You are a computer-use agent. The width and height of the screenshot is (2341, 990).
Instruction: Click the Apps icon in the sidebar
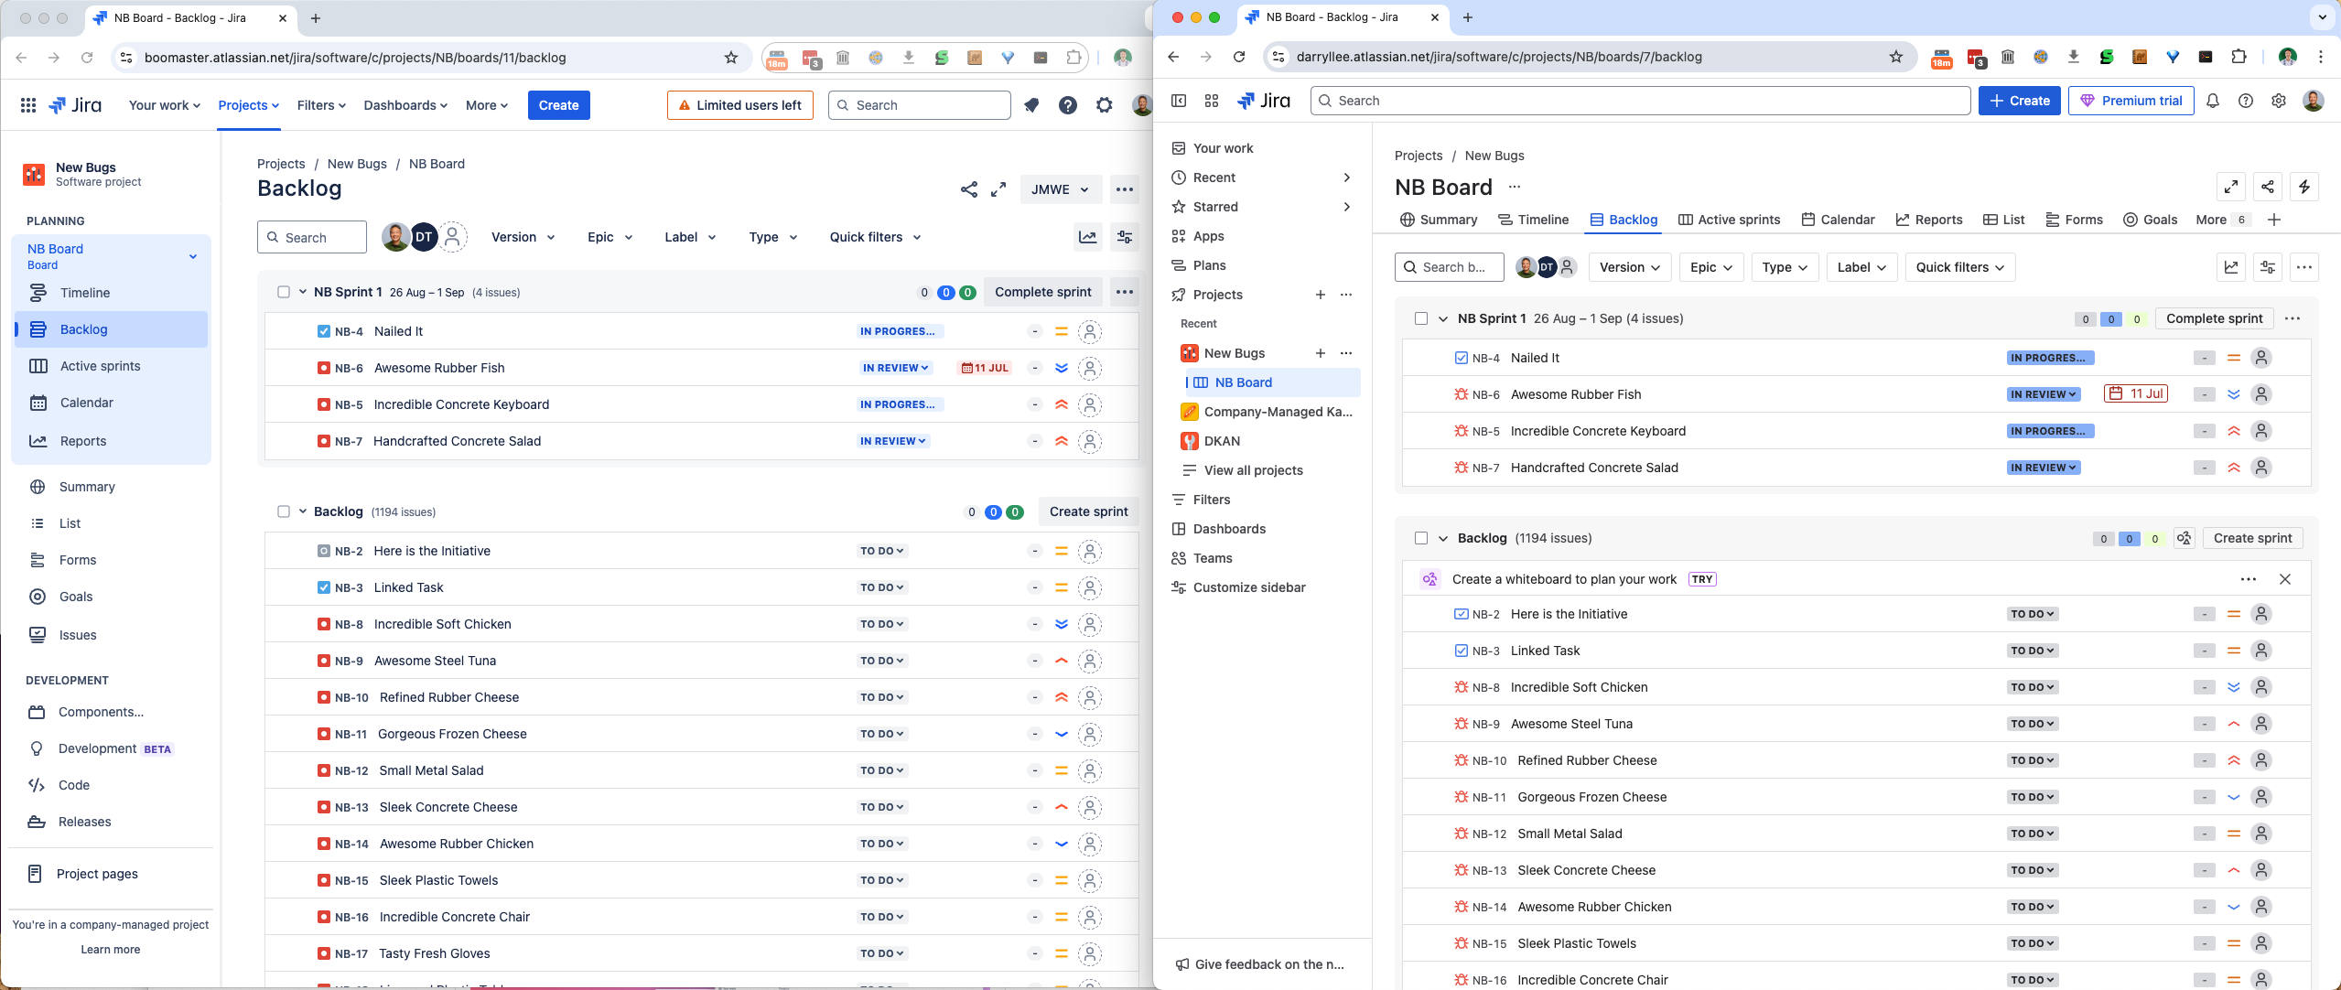tap(1180, 236)
